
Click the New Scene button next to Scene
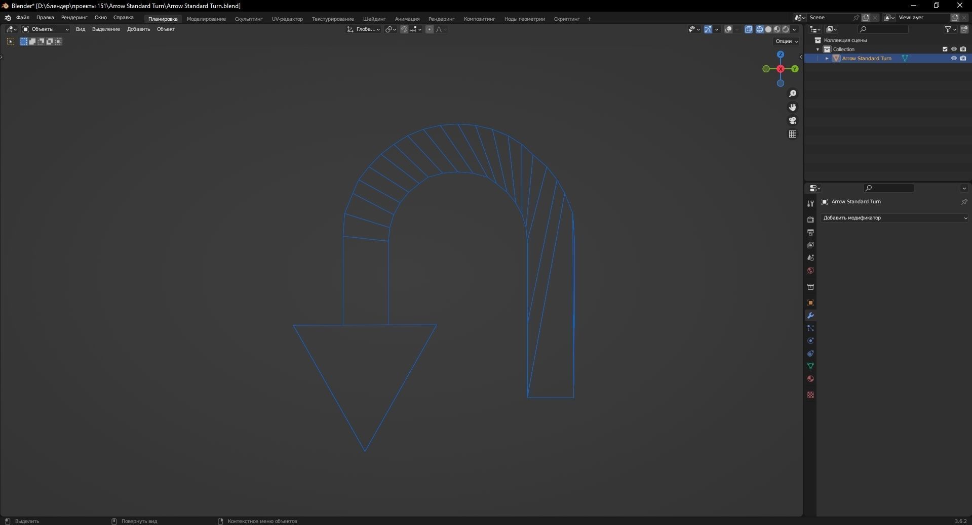pyautogui.click(x=866, y=17)
